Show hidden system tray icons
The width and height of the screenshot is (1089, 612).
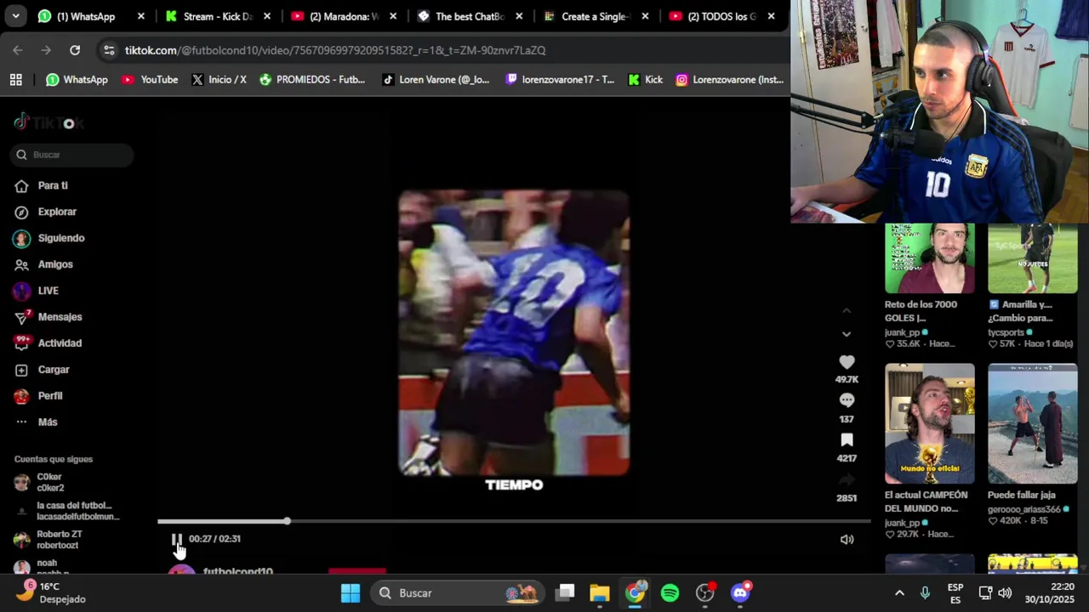pyautogui.click(x=899, y=592)
